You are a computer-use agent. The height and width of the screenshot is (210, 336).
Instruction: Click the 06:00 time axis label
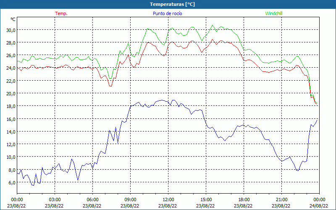click(92, 200)
